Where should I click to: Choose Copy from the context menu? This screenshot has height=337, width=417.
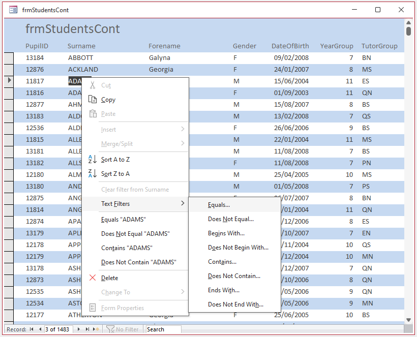click(x=135, y=100)
